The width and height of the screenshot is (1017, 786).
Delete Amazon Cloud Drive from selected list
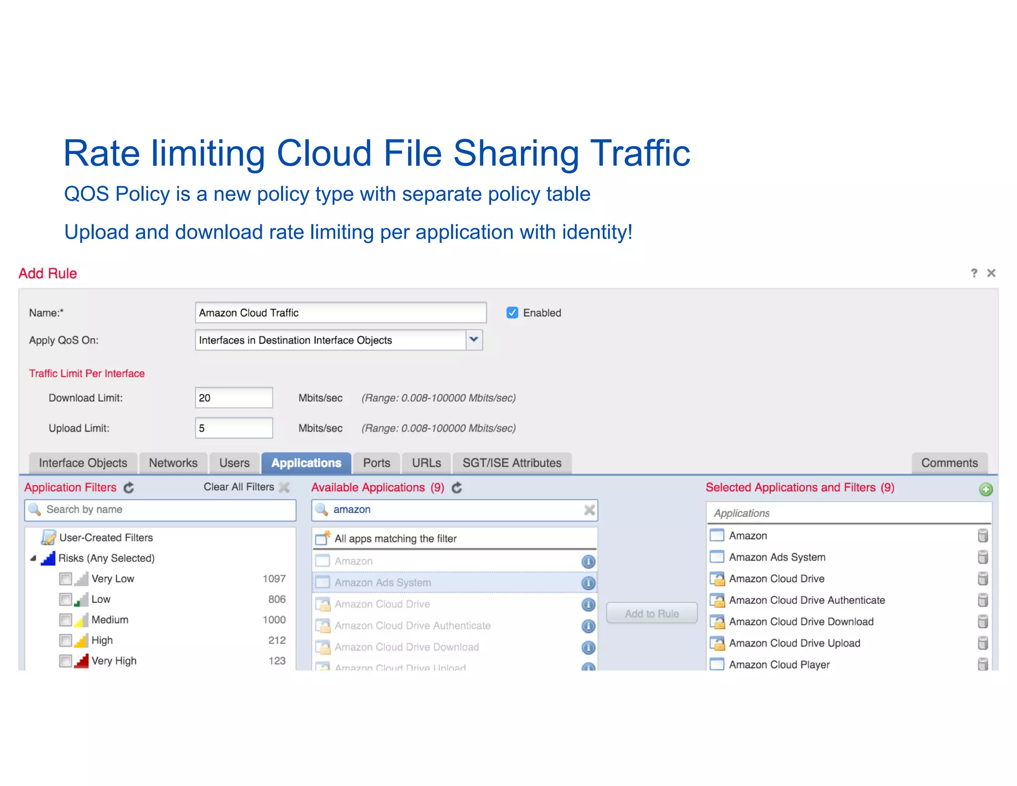982,578
